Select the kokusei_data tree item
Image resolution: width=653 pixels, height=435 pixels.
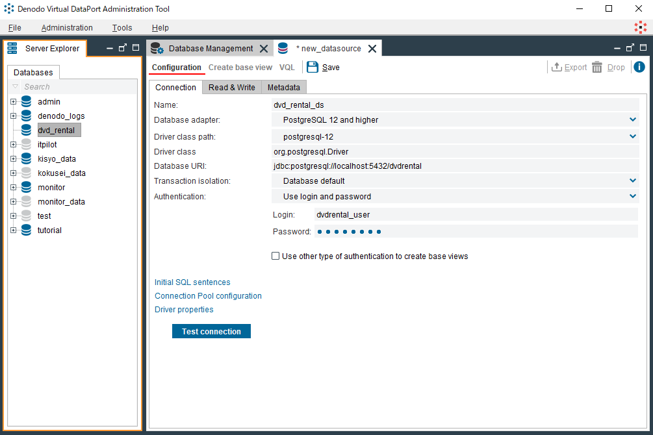pyautogui.click(x=62, y=173)
